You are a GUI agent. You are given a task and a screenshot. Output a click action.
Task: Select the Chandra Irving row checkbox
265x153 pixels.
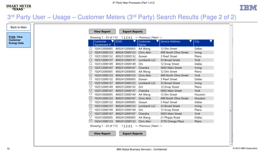click(91, 67)
